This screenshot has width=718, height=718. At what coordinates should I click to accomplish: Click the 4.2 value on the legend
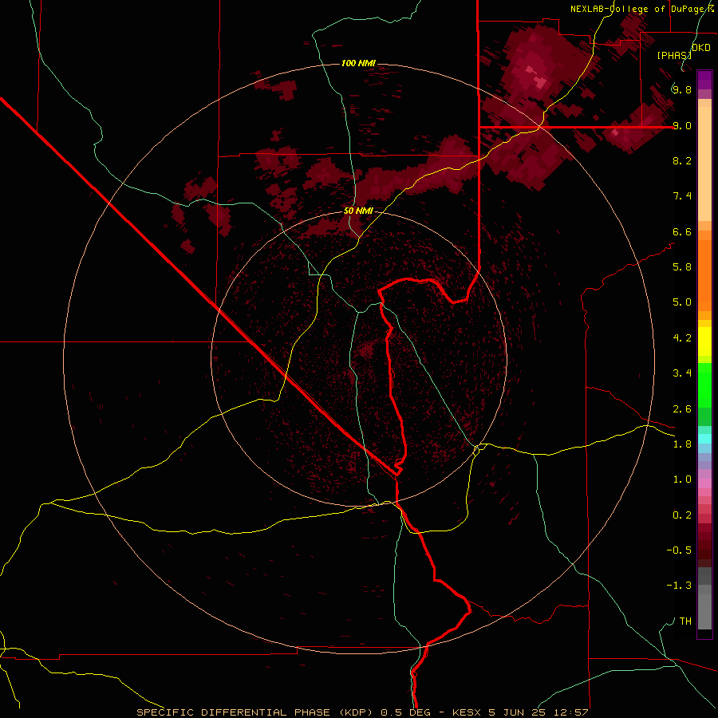coord(682,338)
